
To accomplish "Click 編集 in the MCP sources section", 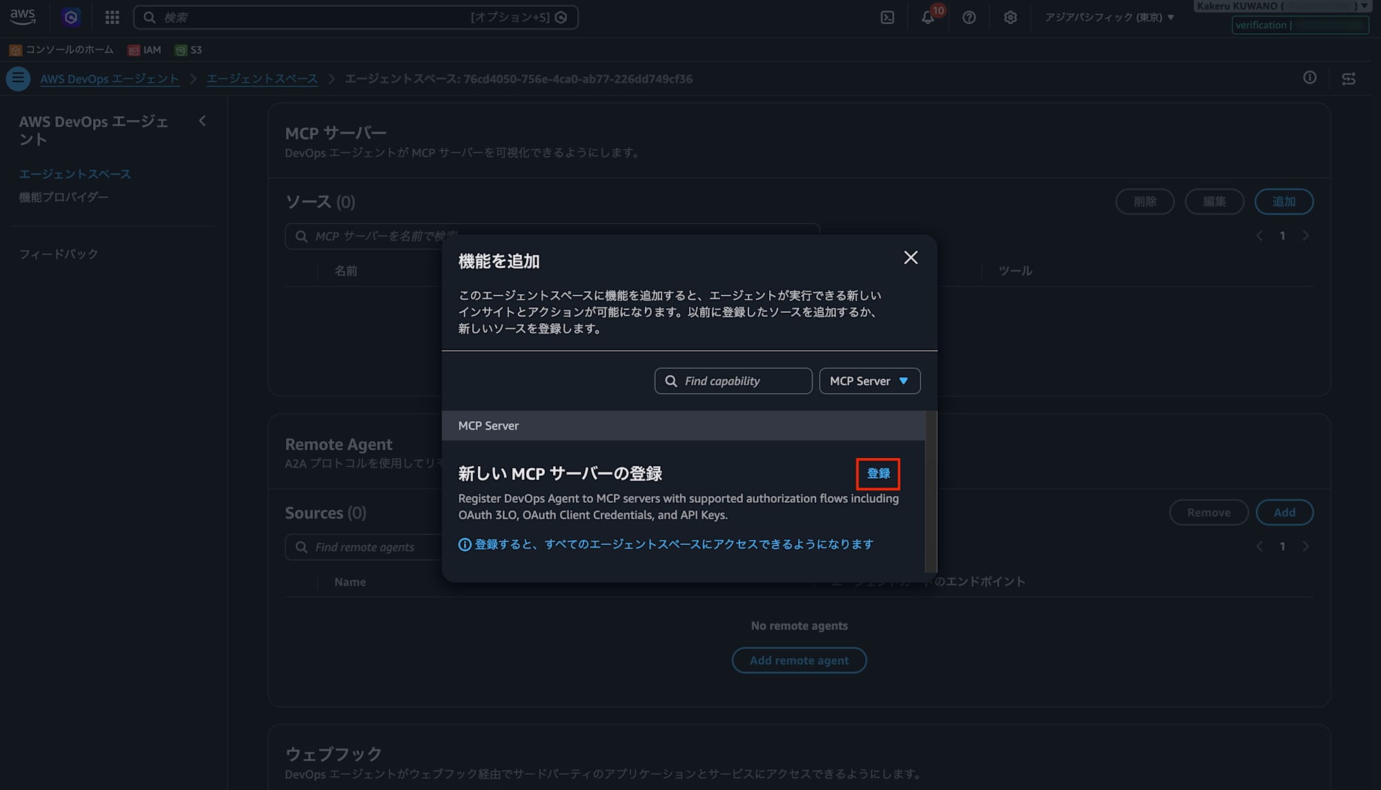I will pos(1215,202).
